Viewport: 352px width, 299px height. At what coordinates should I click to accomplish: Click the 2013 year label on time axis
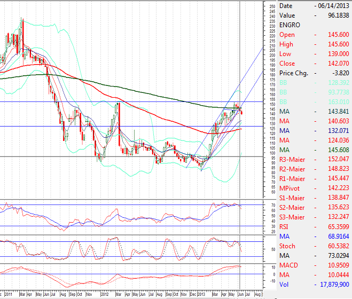point(203,294)
